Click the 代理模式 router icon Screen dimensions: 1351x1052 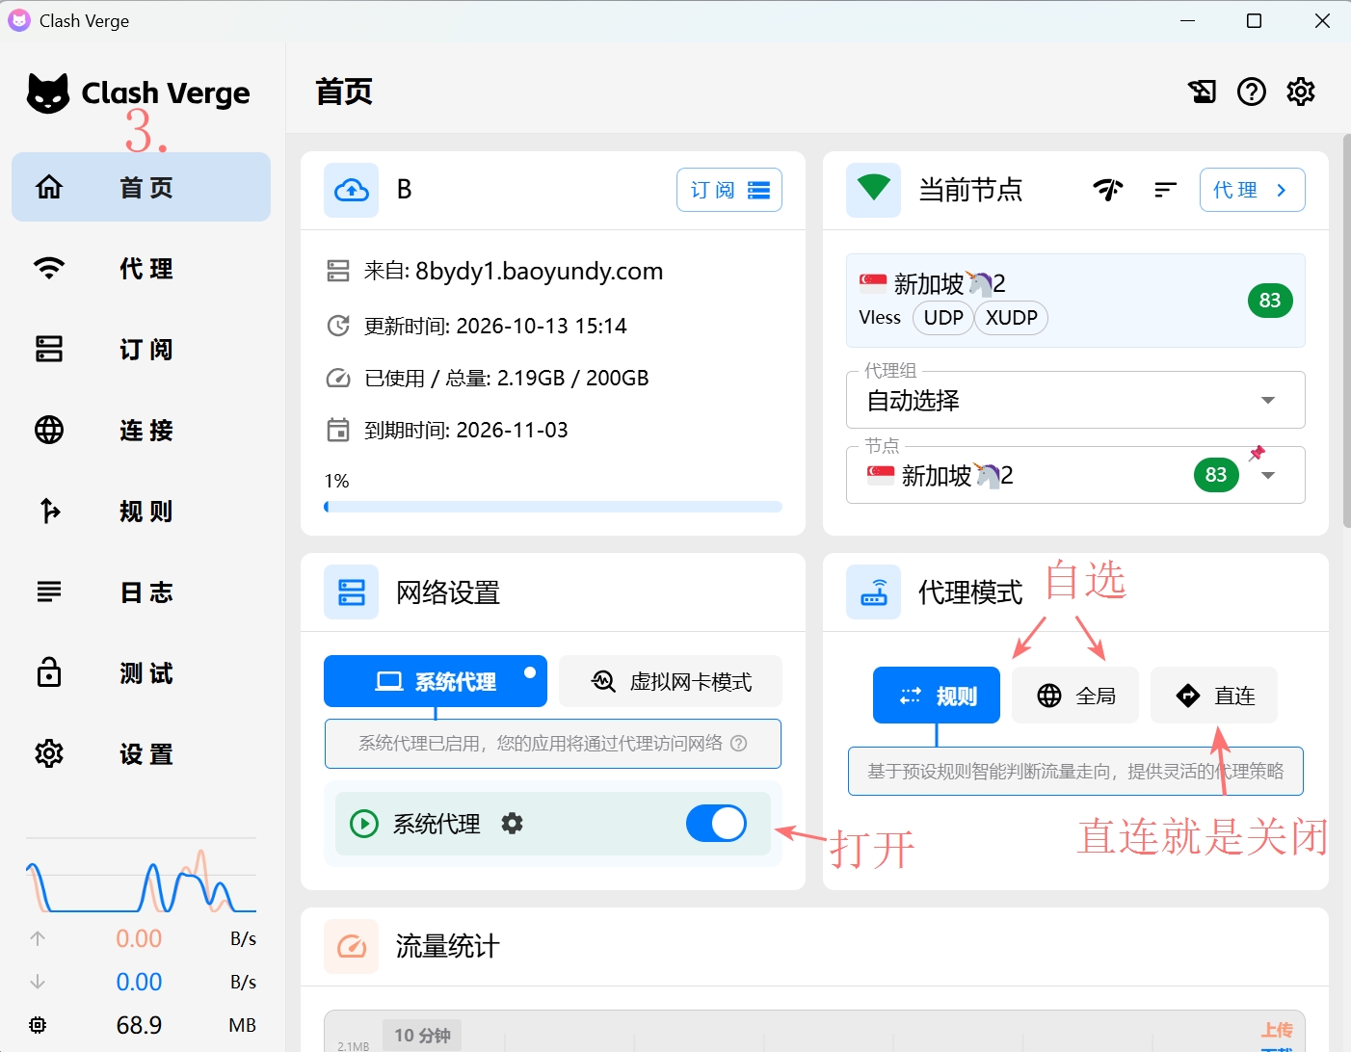pyautogui.click(x=873, y=592)
